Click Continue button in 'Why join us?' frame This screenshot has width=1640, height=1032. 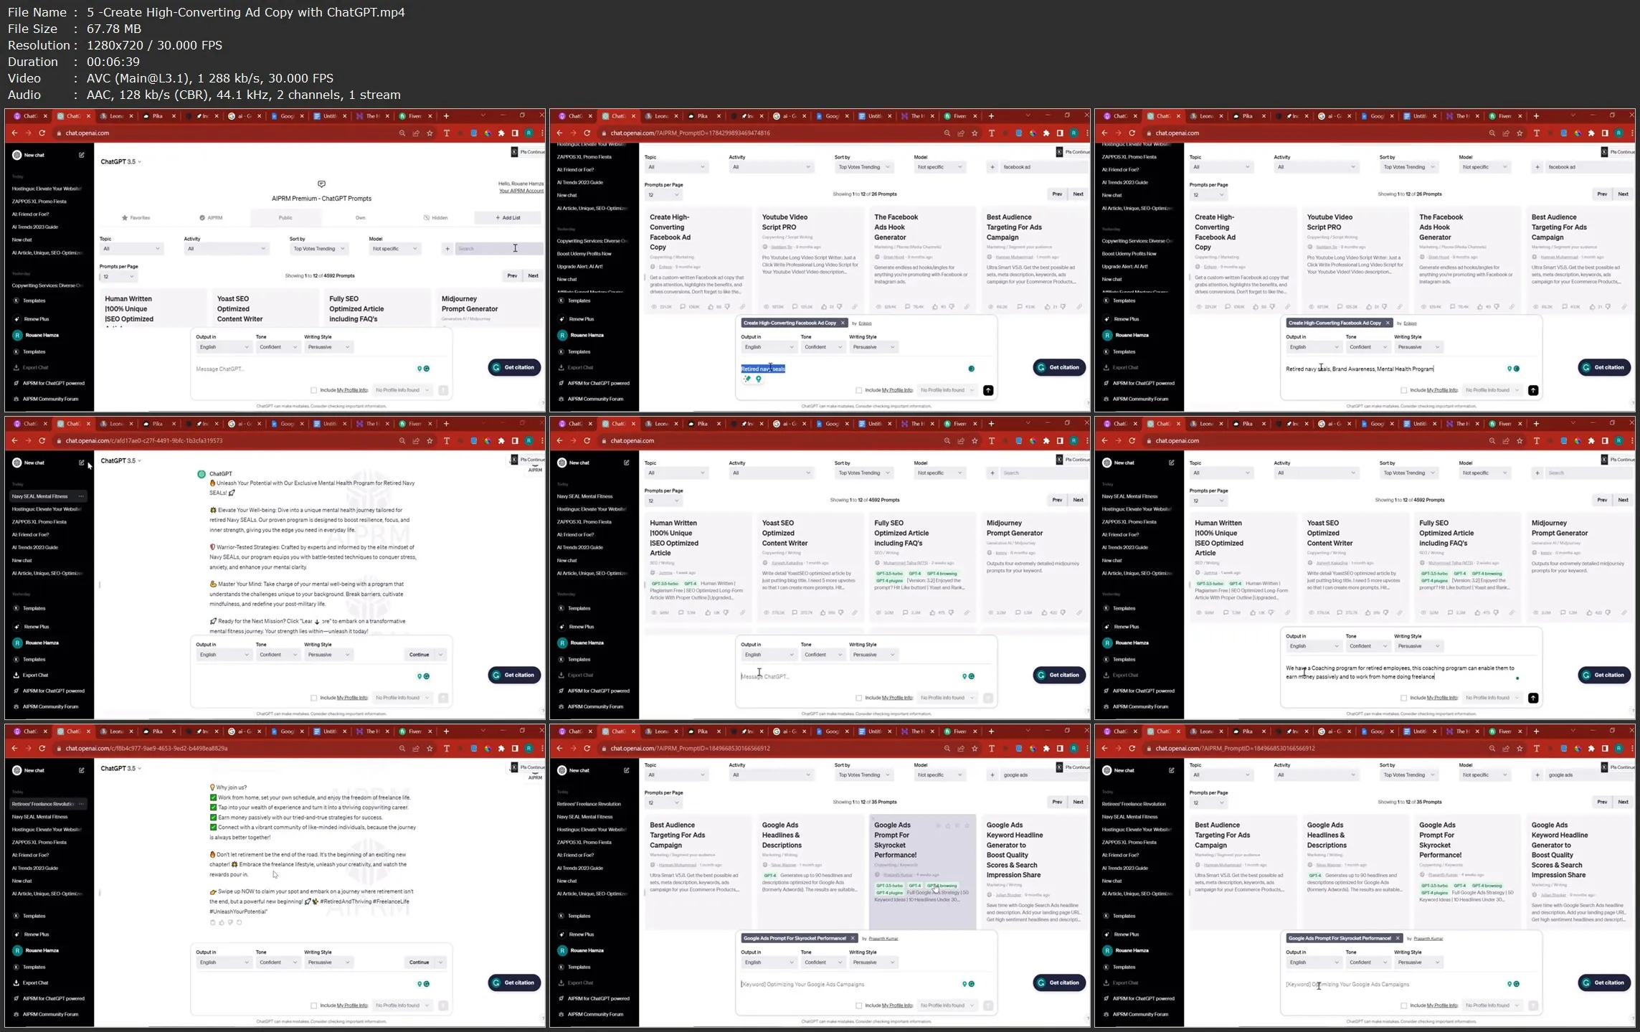(x=420, y=962)
